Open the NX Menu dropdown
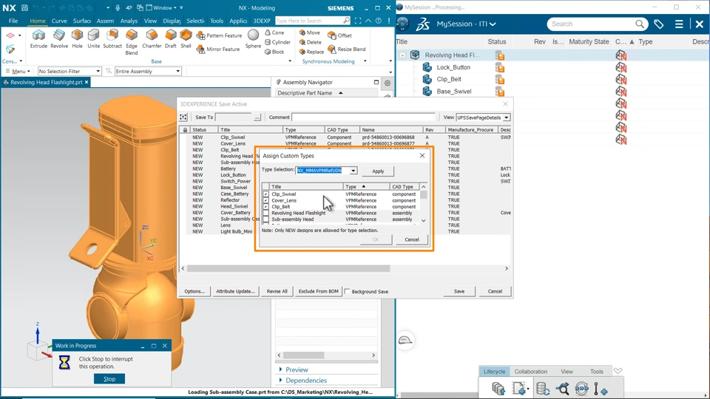The image size is (710, 399). (18, 71)
